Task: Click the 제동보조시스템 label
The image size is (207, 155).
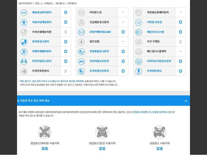Action: pos(155,32)
